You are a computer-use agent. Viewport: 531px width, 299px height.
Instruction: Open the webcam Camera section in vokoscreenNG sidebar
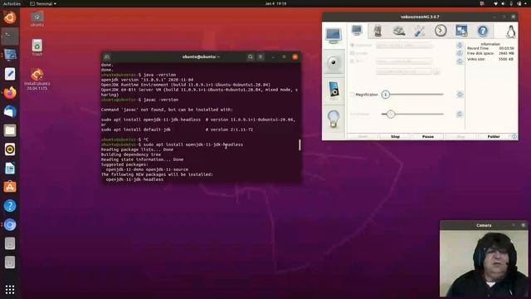coord(334,62)
